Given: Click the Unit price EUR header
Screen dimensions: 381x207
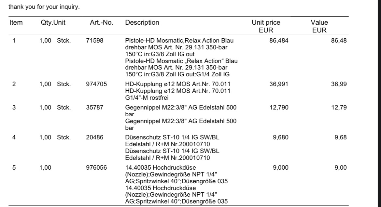Looking at the screenshot, I should 266,26.
